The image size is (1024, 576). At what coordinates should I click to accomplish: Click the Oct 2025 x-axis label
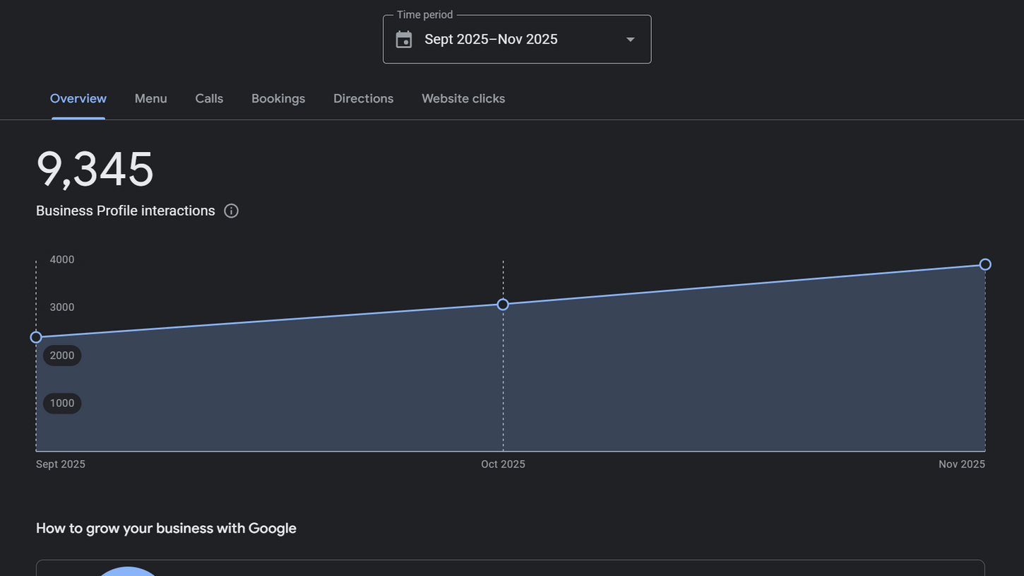point(503,464)
